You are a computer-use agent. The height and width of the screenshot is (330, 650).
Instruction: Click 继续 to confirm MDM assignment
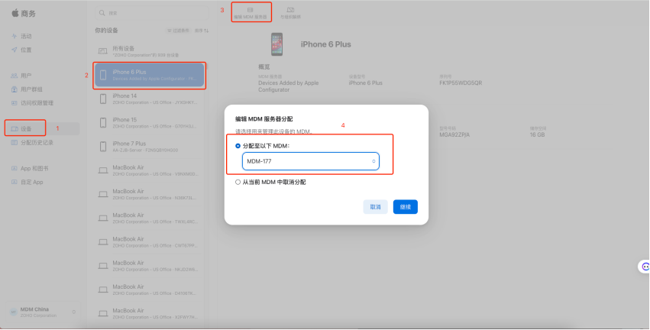tap(406, 207)
